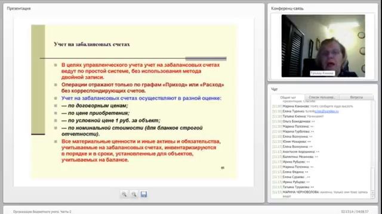Click the Валентина Мезинова chat message
The width and height of the screenshot is (382, 214).
(x=295, y=157)
